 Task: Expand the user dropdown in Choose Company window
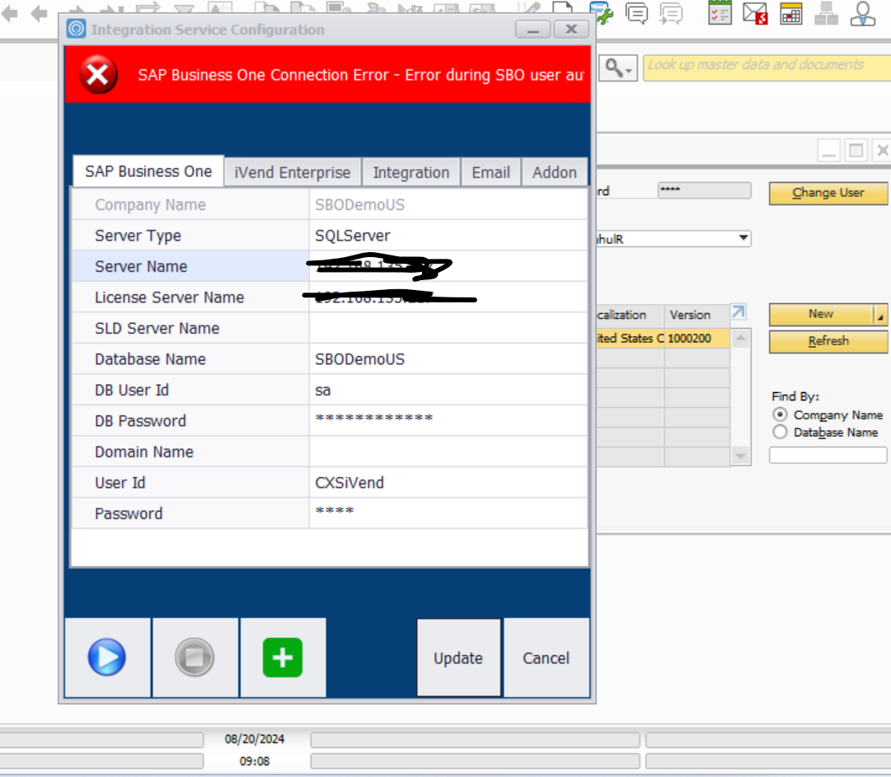tap(743, 238)
